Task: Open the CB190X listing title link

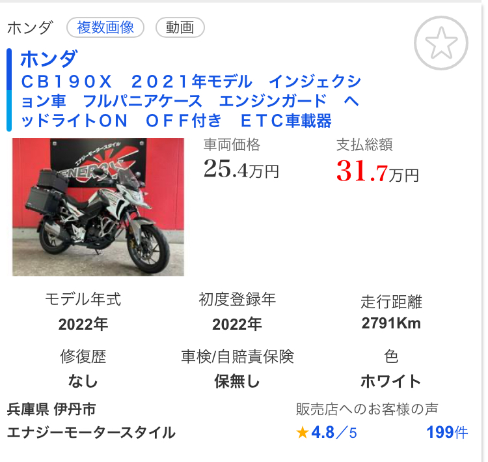Action: 191,101
